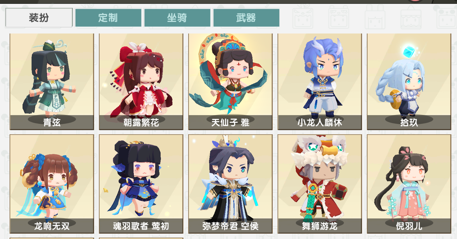This screenshot has width=457, height=239.
Task: Select the 舞狮游龙 lion dance skin
Action: point(320,184)
